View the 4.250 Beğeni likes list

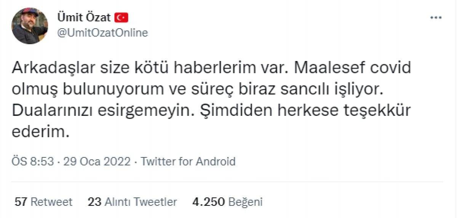pyautogui.click(x=227, y=202)
